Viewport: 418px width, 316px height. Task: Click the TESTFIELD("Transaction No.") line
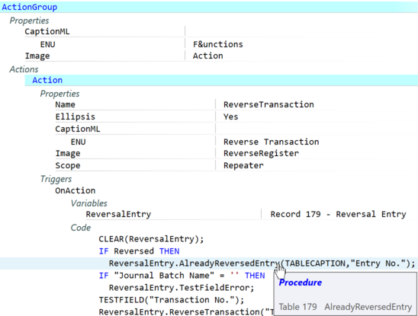point(172,300)
